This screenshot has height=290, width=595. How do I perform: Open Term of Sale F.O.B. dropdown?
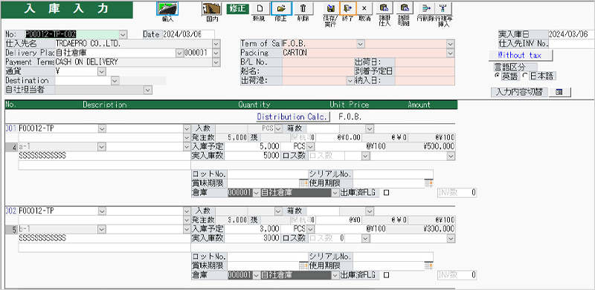[361, 44]
